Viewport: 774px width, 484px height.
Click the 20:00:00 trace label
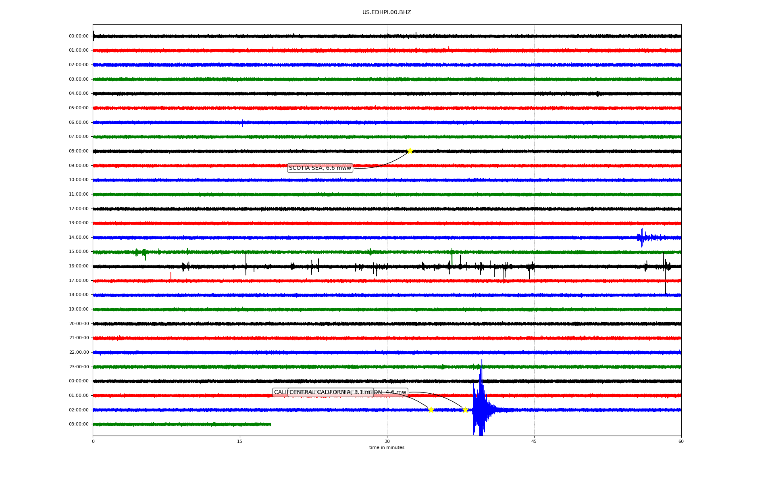pos(79,324)
